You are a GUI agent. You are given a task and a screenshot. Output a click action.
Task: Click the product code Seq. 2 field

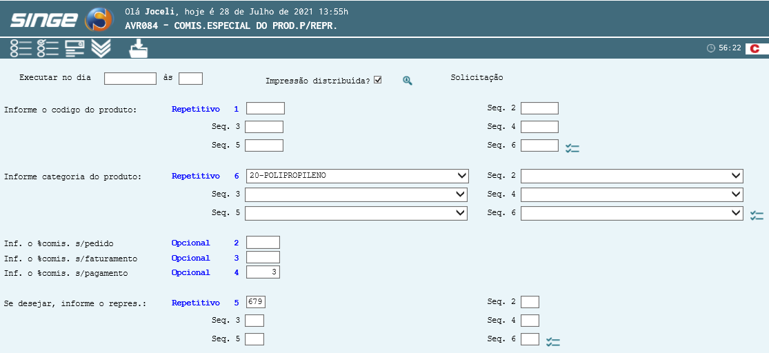[x=539, y=108]
